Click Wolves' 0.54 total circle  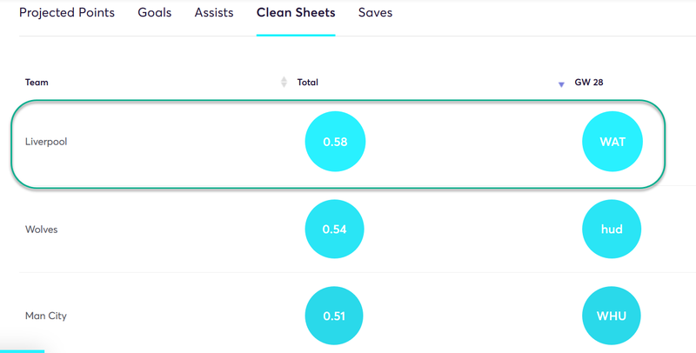[334, 230]
